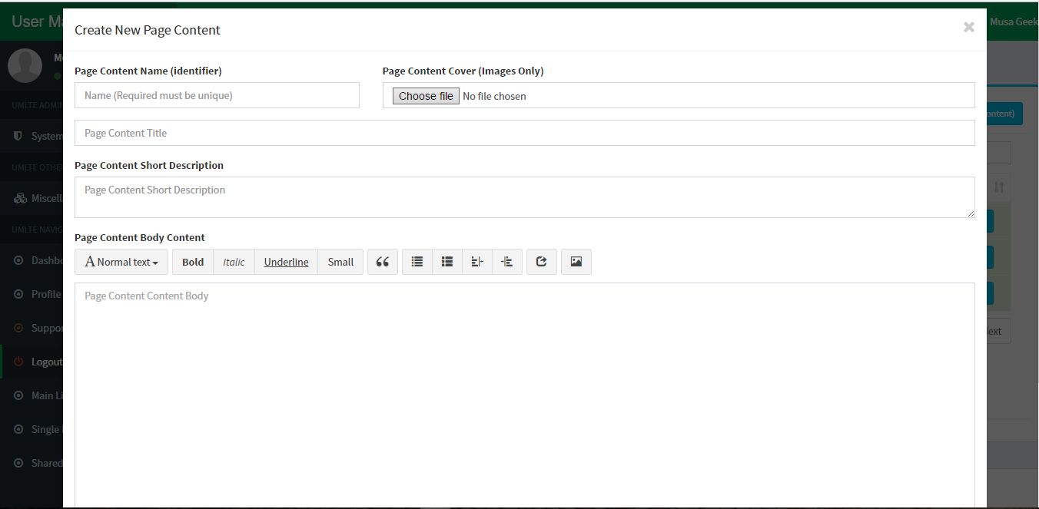1039x509 pixels.
Task: Click the Page Content Body Content label
Action: pyautogui.click(x=140, y=237)
